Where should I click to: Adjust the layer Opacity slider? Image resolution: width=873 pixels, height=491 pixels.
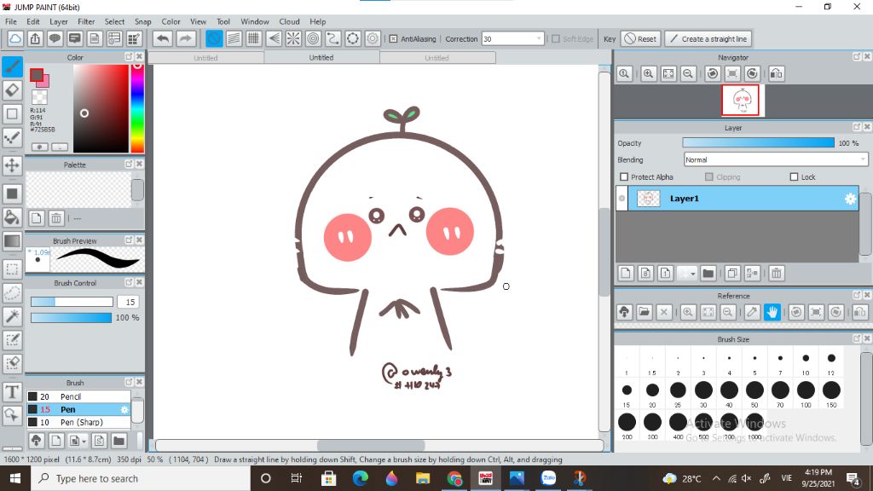758,143
